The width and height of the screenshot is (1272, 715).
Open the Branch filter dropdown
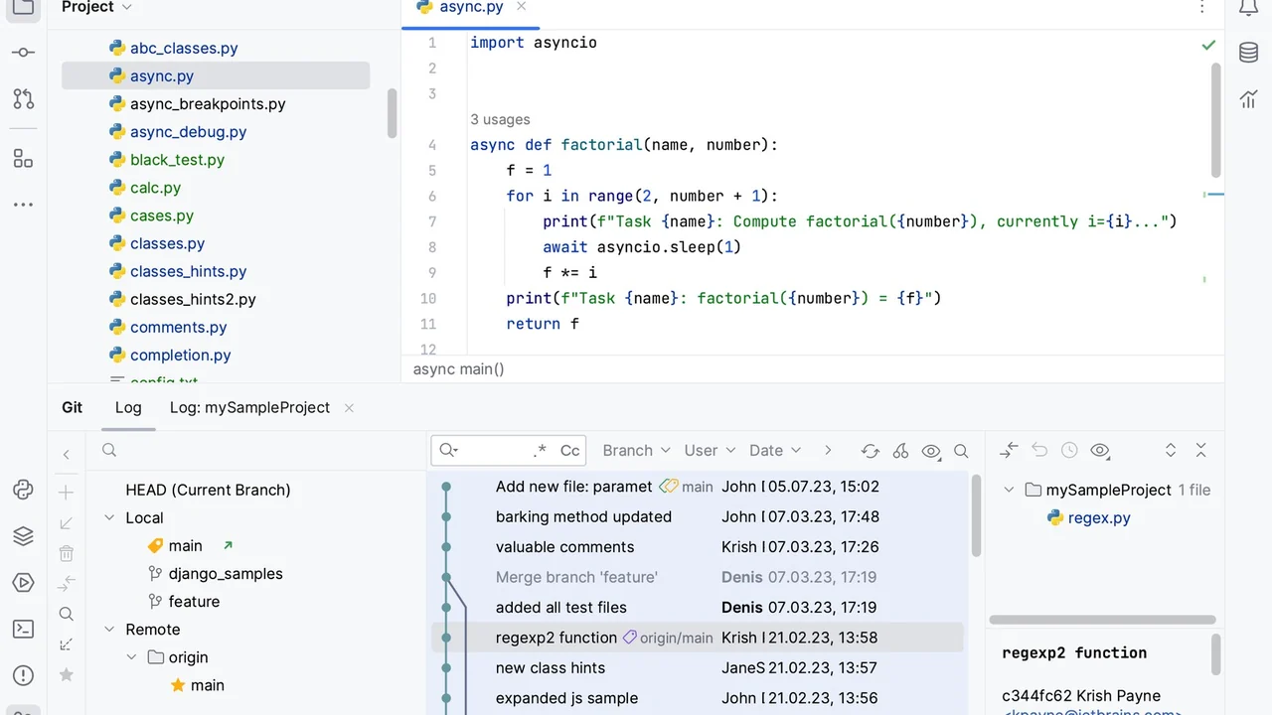click(637, 451)
